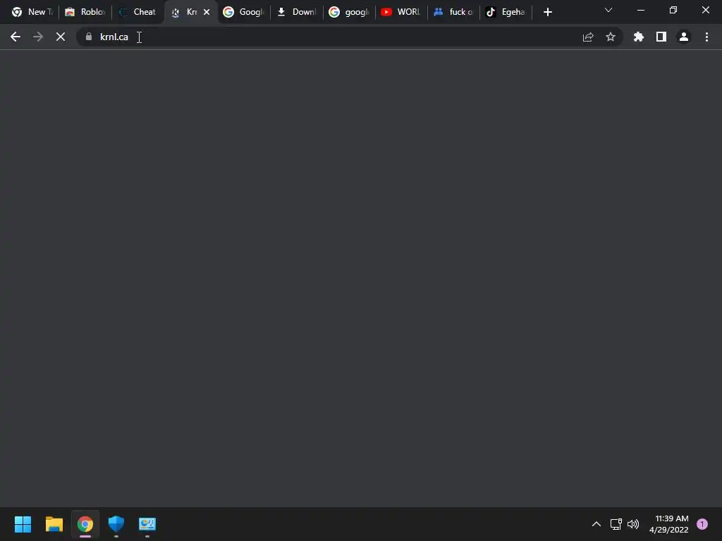This screenshot has width=722, height=541.
Task: Go back to the previous page
Action: [x=16, y=37]
